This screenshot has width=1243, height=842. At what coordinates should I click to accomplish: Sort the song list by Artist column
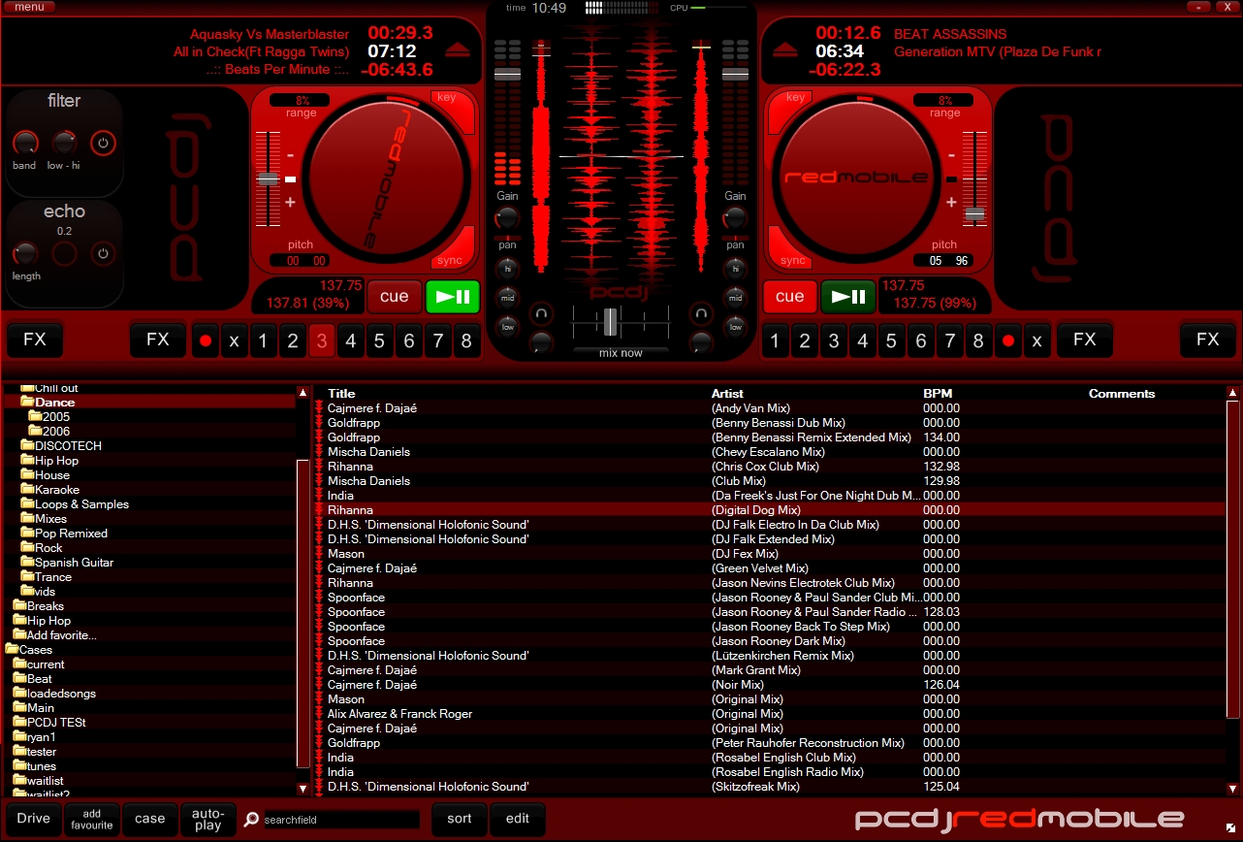click(727, 394)
